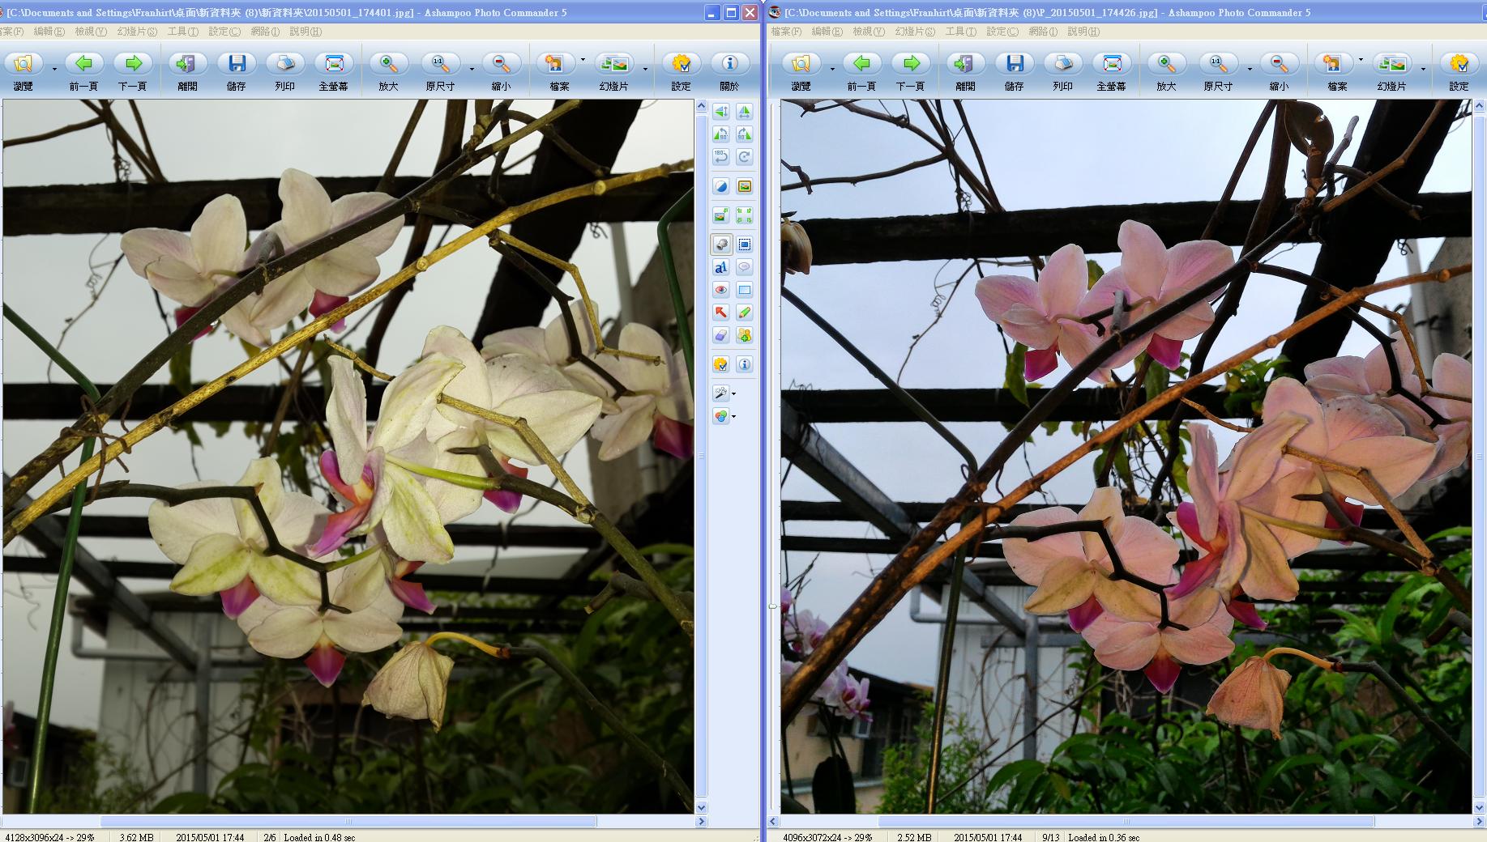Open 工具(T) menu in left window
The width and height of the screenshot is (1487, 842).
pyautogui.click(x=183, y=32)
